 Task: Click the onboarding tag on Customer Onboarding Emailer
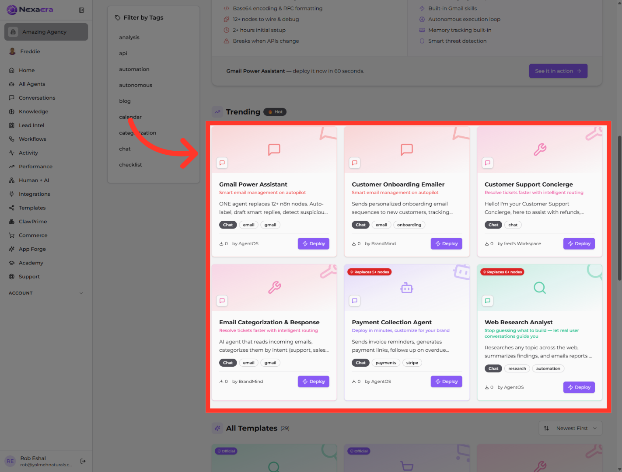click(x=409, y=225)
